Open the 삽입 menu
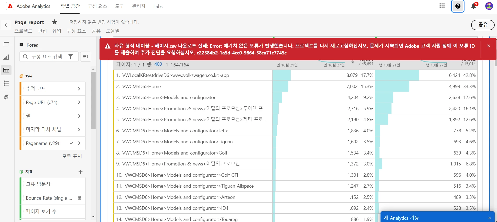 (x=57, y=31)
